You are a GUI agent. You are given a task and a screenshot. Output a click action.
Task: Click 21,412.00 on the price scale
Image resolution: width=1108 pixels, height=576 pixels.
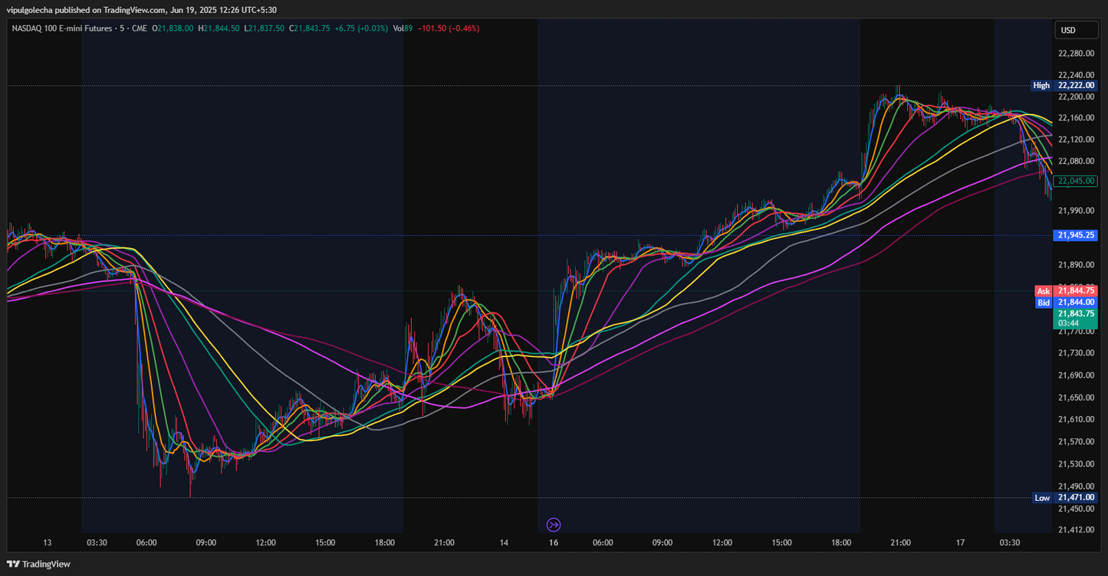click(1075, 529)
